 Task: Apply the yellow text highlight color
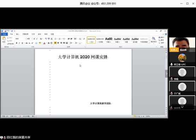coord(40,43)
